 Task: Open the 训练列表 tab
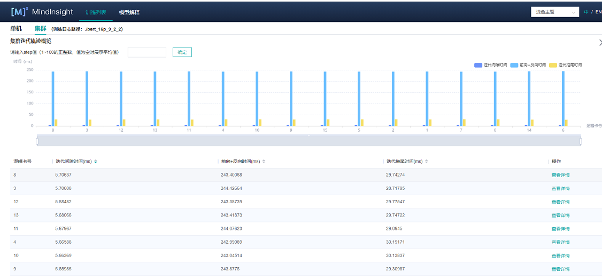pyautogui.click(x=96, y=12)
